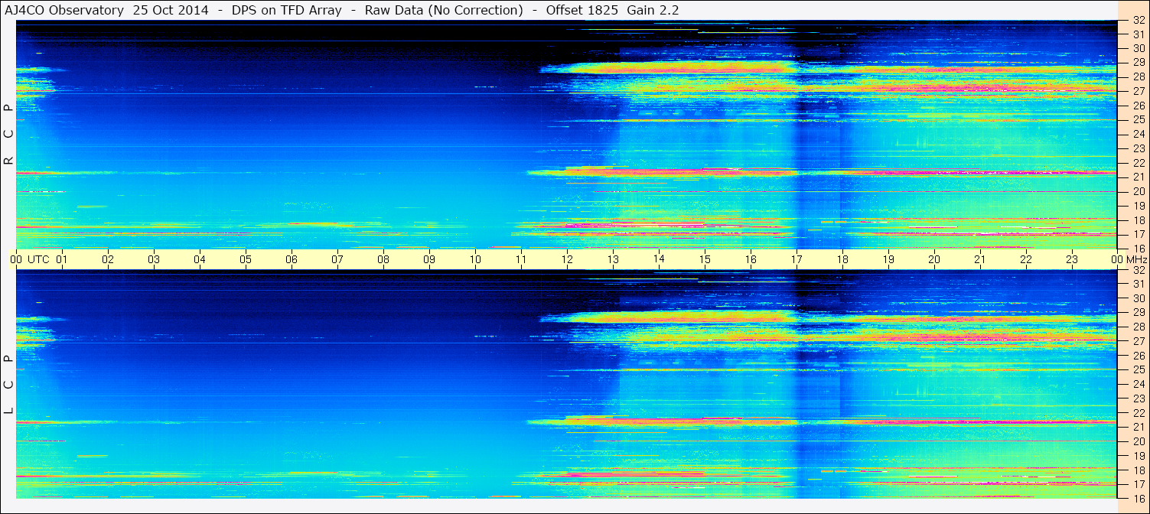Choose LCP panel's 18 MHz frequency label
The image size is (1150, 514).
[x=1139, y=470]
